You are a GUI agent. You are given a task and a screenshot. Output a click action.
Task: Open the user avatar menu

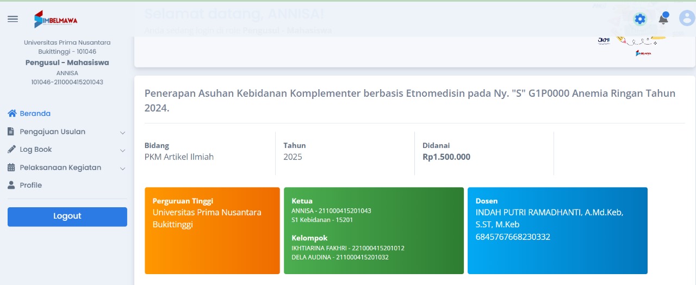coord(687,18)
